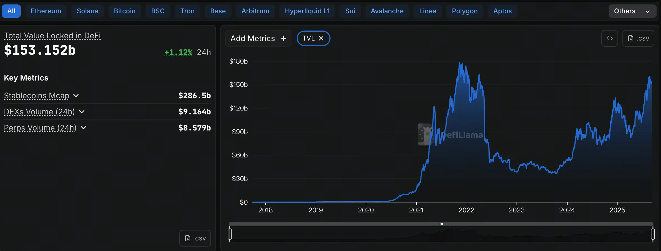Open the Hyperliquid L1 chain tab
661x251 pixels.
coord(307,11)
